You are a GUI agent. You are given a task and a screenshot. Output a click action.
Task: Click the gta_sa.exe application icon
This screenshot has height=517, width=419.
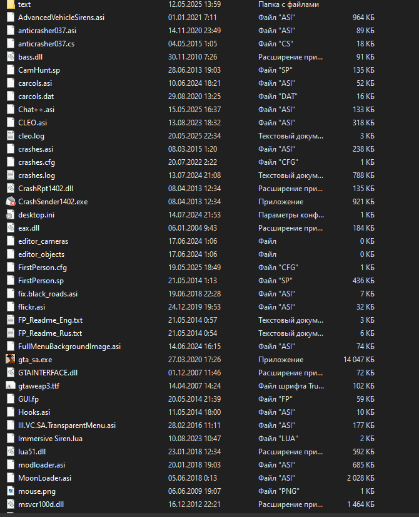pyautogui.click(x=10, y=360)
